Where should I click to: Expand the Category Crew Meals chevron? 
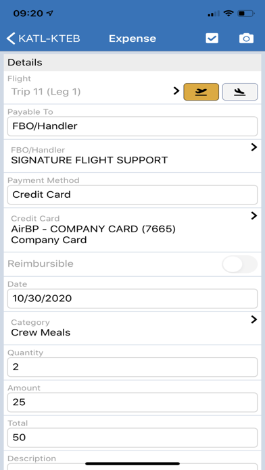point(254,320)
